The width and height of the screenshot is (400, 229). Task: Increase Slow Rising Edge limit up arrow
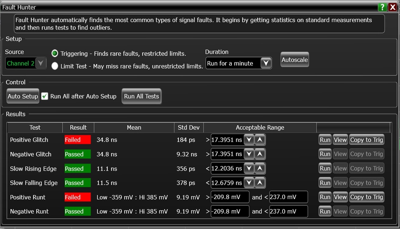pyautogui.click(x=260, y=168)
